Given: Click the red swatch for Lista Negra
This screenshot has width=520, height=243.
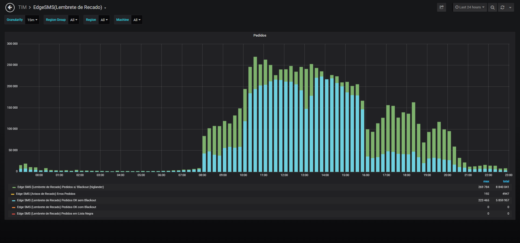Looking at the screenshot, I should click(x=14, y=214).
